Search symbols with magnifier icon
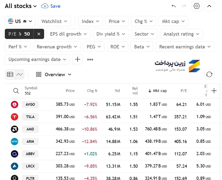 (x=16, y=91)
